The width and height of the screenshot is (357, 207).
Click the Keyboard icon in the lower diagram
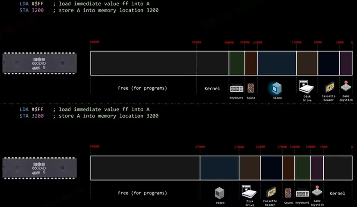click(x=302, y=193)
